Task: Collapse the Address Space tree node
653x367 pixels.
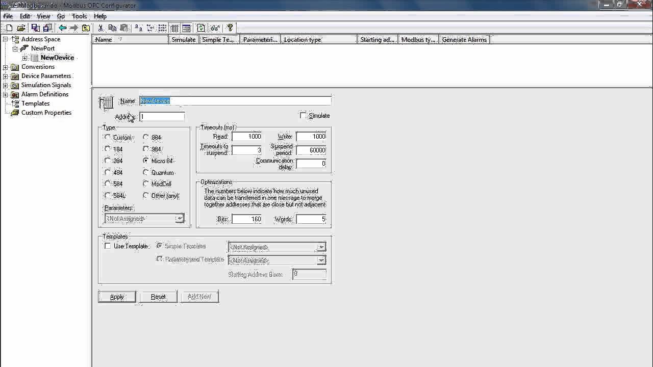Action: click(6, 39)
